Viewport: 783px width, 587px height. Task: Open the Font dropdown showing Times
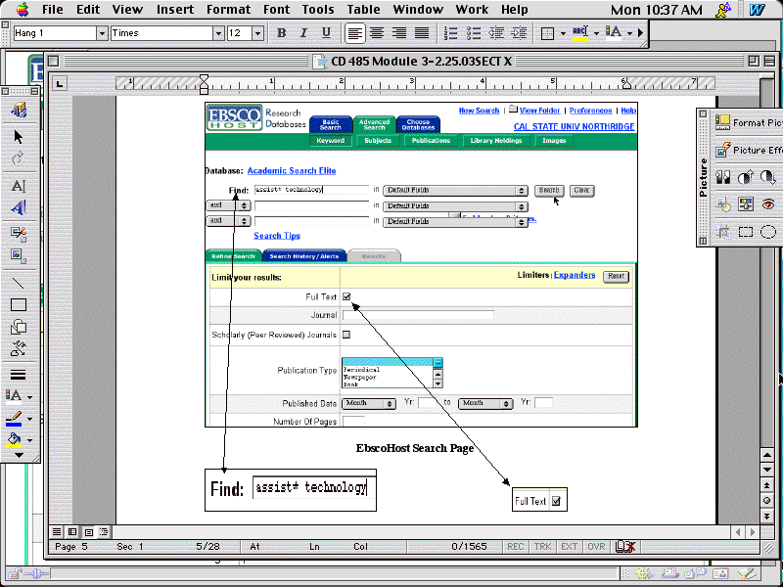click(x=218, y=33)
